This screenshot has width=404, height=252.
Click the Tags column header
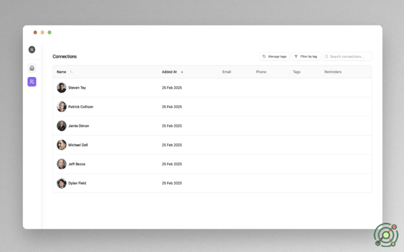pos(296,72)
